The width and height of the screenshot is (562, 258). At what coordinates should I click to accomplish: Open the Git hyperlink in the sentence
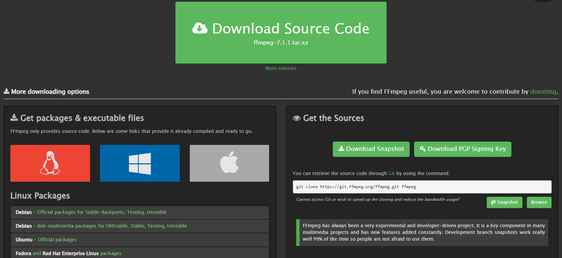pos(391,173)
